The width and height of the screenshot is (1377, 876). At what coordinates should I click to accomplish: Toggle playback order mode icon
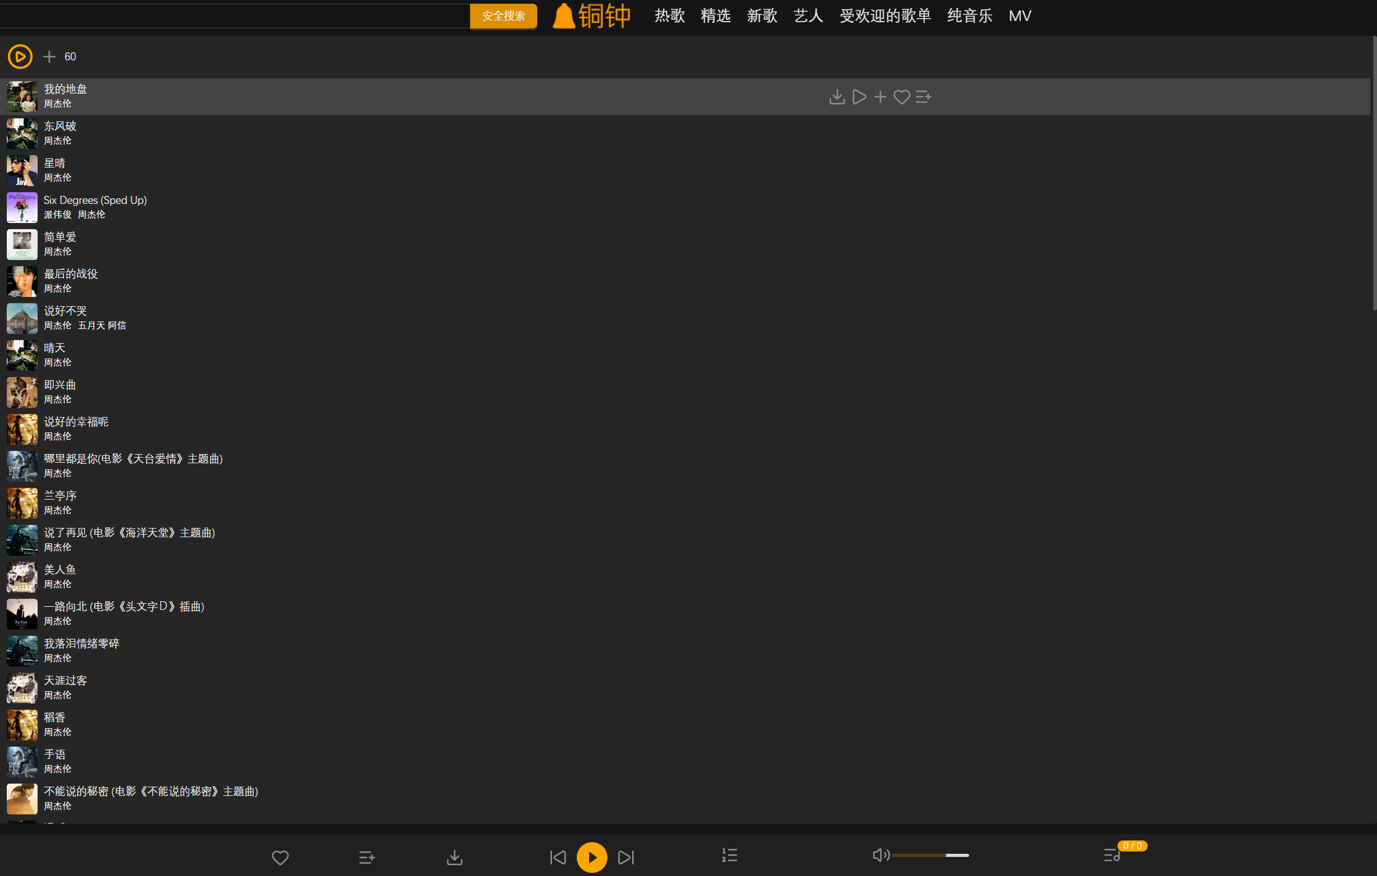[729, 855]
